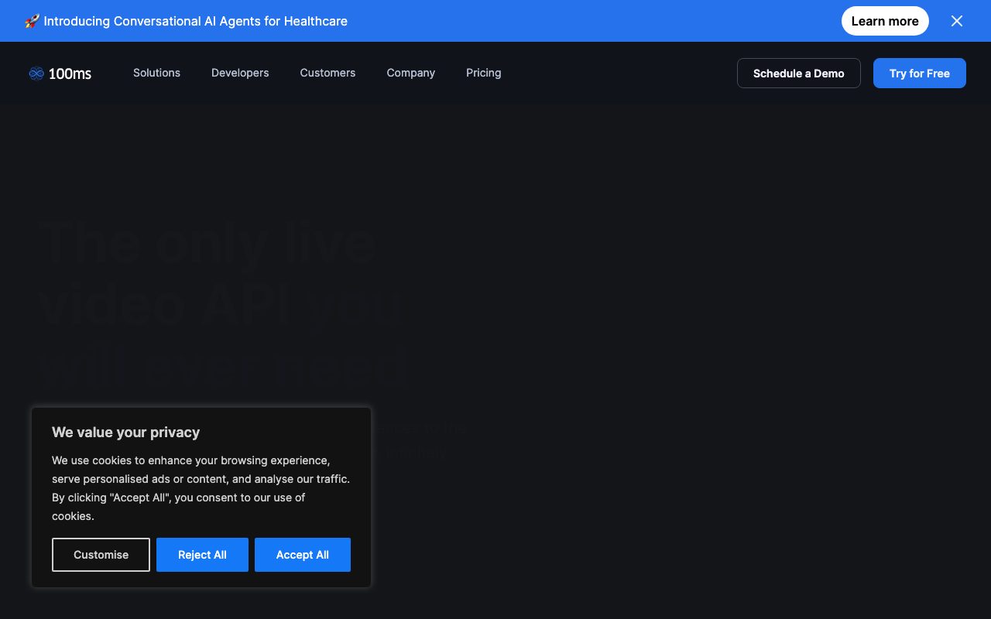Open the Solutions menu
Image resolution: width=991 pixels, height=619 pixels.
(x=156, y=73)
